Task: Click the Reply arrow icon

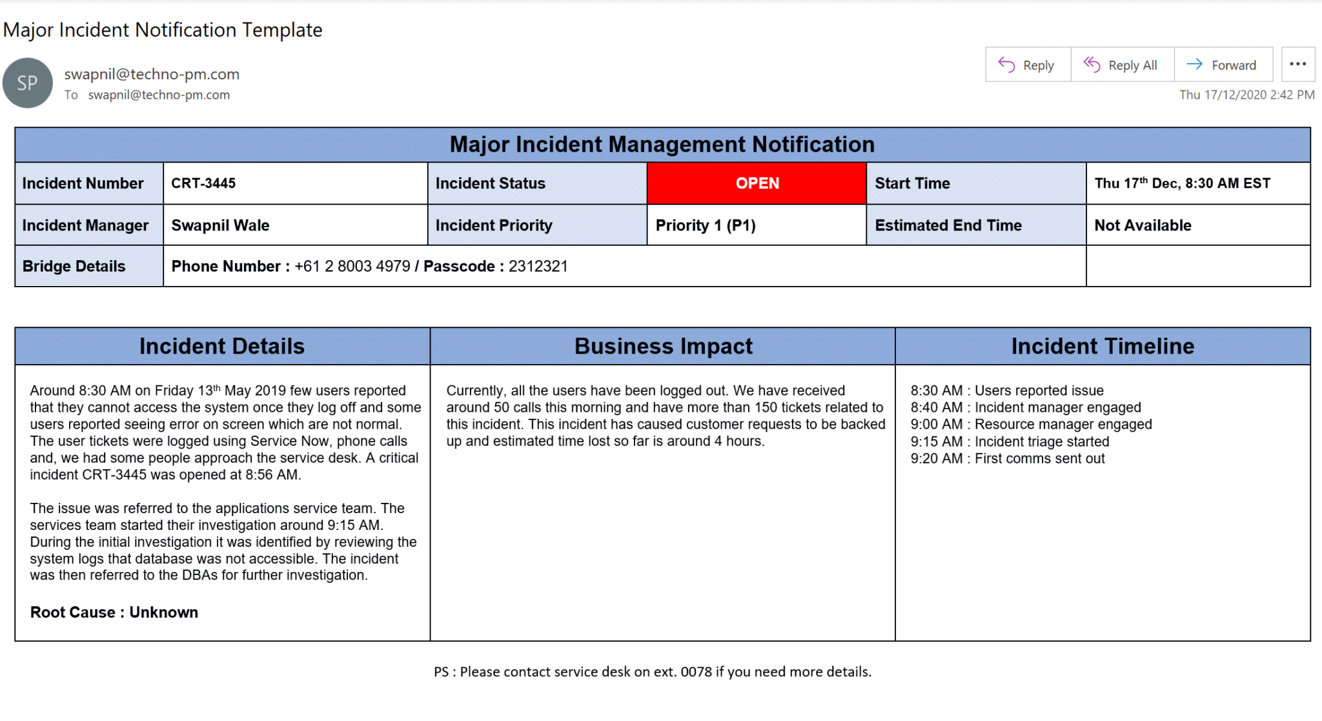Action: (x=1005, y=65)
